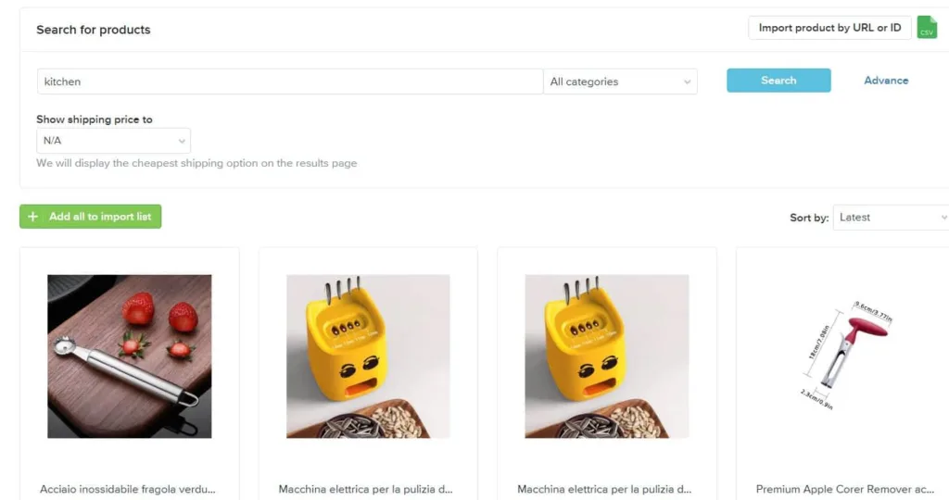Open the first yellow seed machine image
The width and height of the screenshot is (949, 500).
pyautogui.click(x=368, y=356)
